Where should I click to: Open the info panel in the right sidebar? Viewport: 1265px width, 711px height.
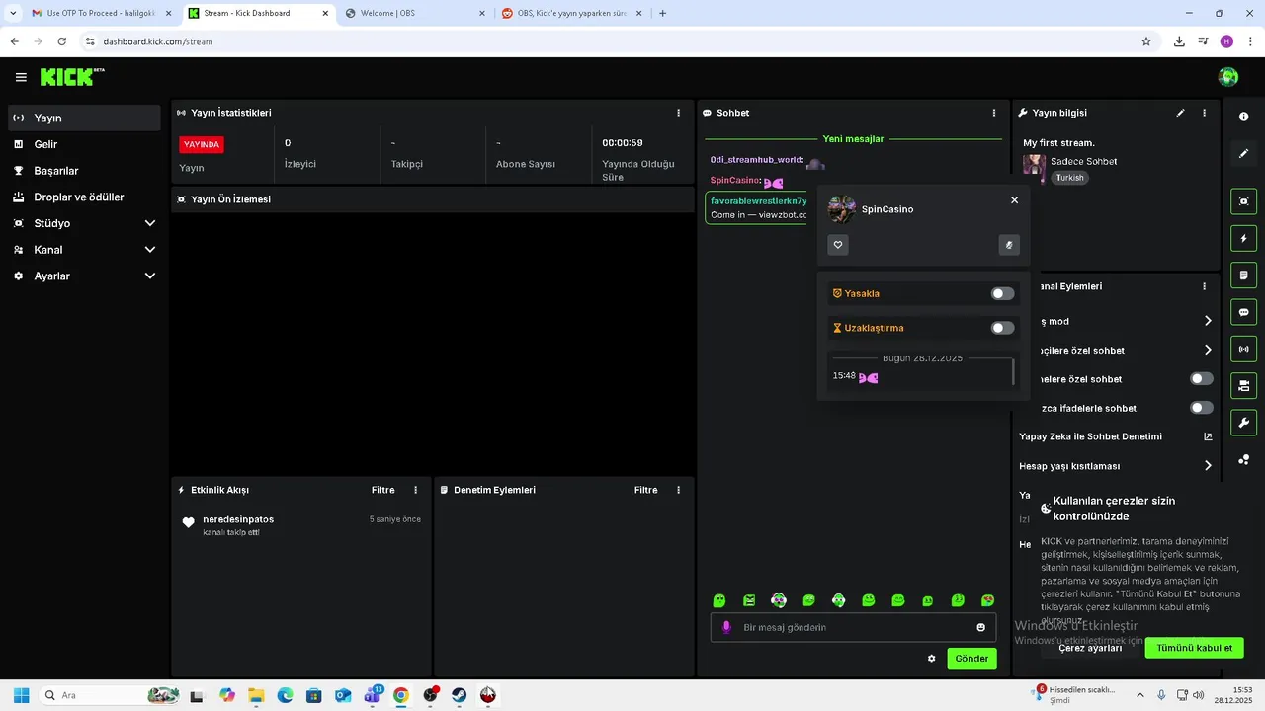coord(1244,117)
